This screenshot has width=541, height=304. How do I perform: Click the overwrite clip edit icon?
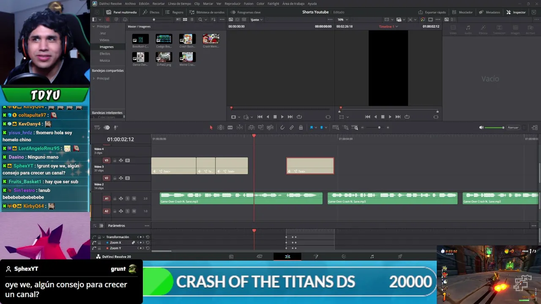(261, 128)
